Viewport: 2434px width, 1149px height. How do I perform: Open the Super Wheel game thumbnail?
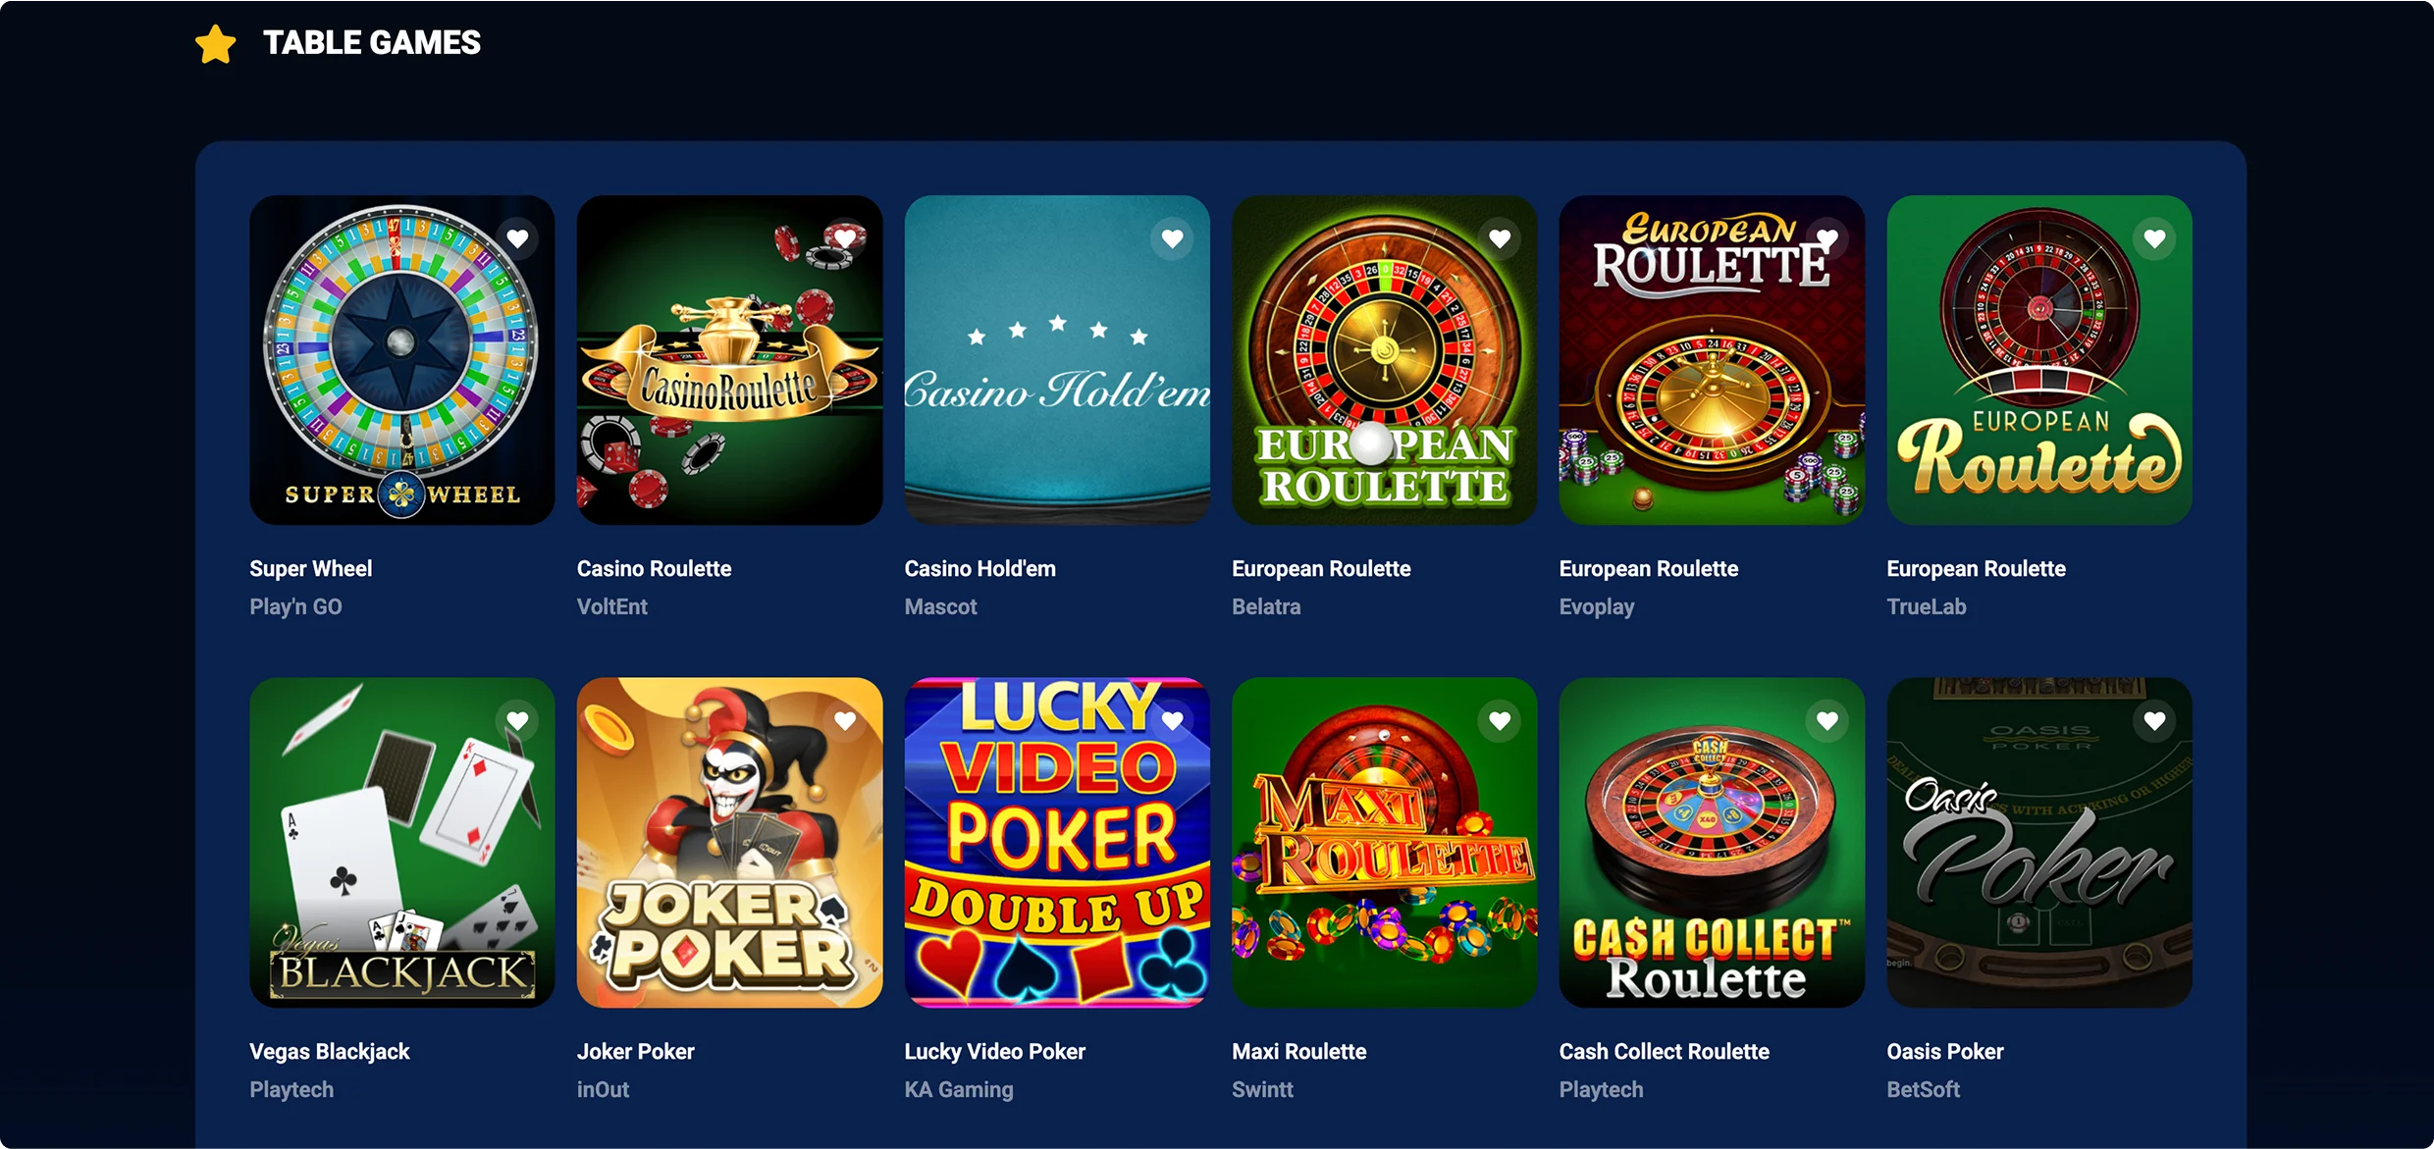click(x=402, y=360)
